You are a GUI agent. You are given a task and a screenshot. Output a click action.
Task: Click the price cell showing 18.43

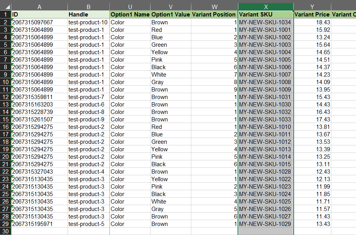coord(312,22)
